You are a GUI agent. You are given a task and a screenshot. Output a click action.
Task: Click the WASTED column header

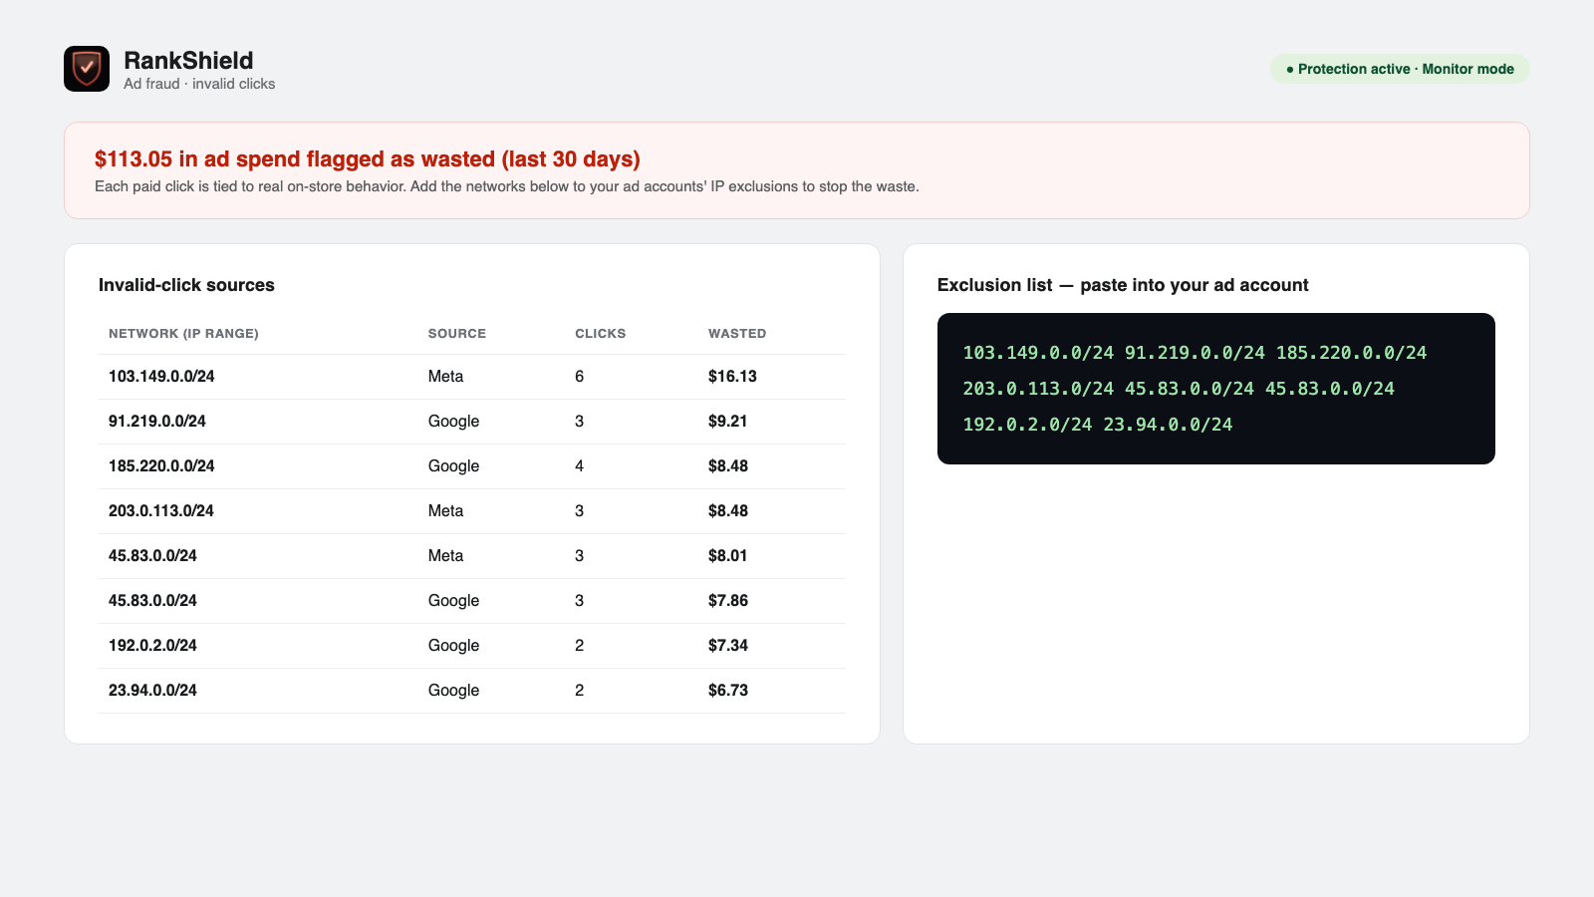pos(737,334)
